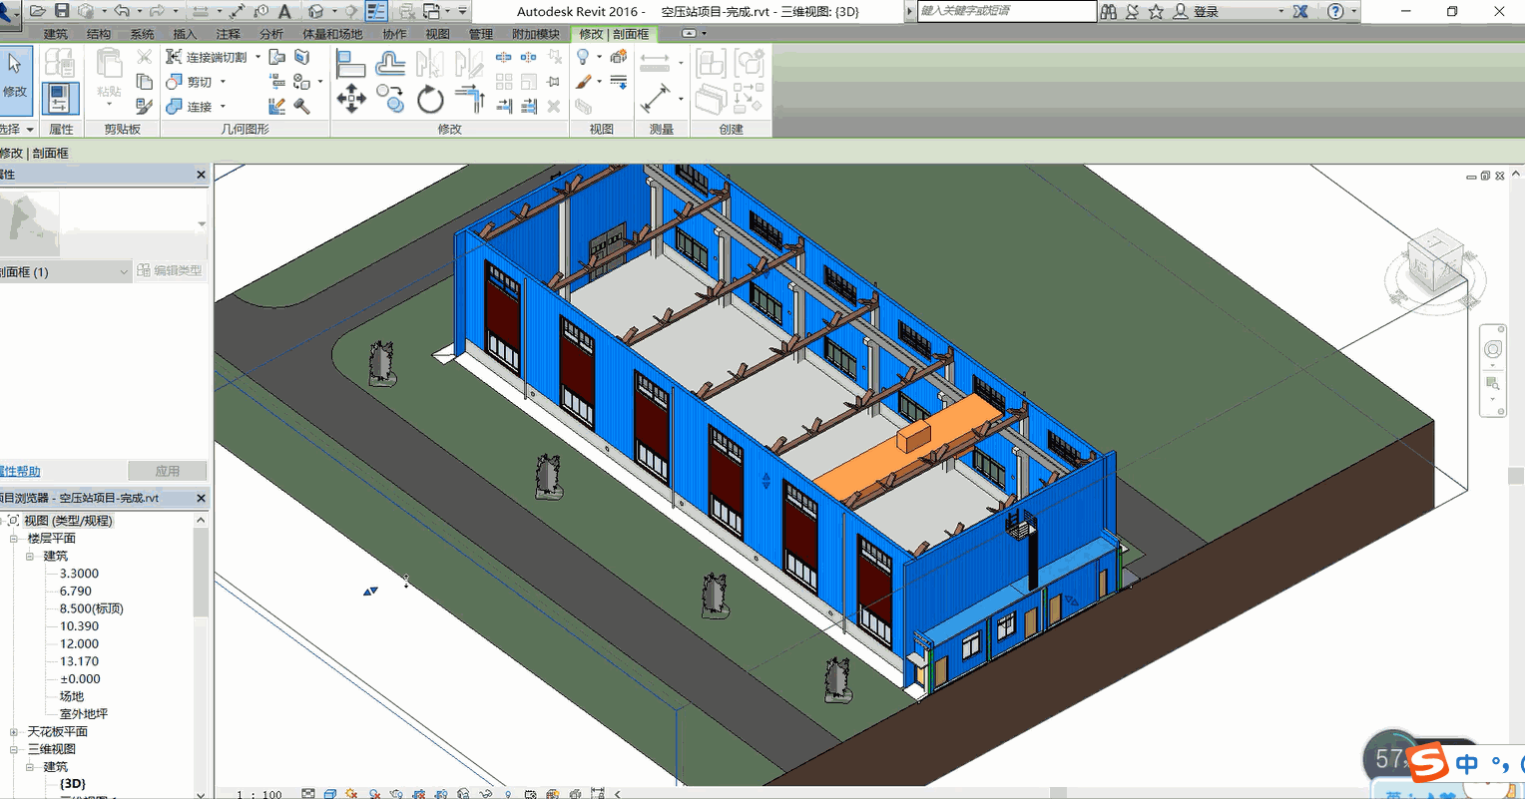This screenshot has height=799, width=1525.
Task: Toggle Thin Lines button in quick access toolbar
Action: [376, 11]
